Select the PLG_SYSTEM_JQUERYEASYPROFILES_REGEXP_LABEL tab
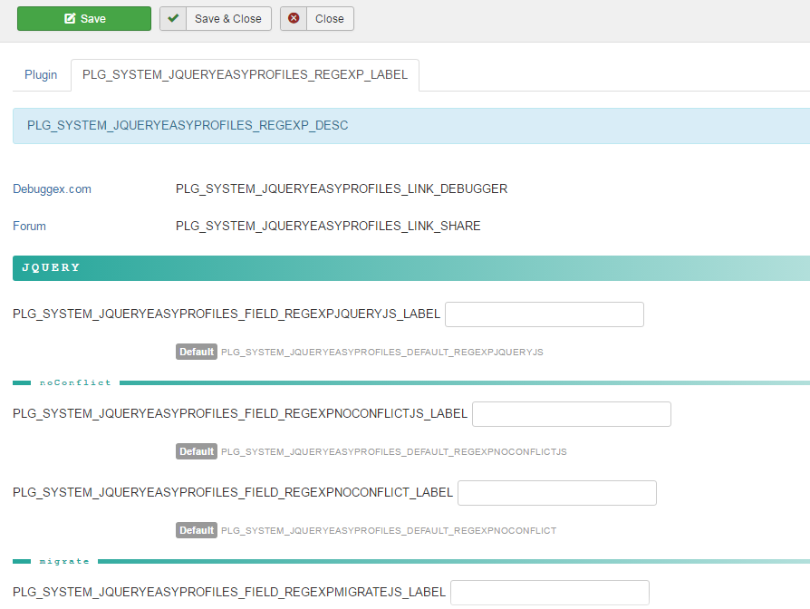This screenshot has height=609, width=810. 245,75
